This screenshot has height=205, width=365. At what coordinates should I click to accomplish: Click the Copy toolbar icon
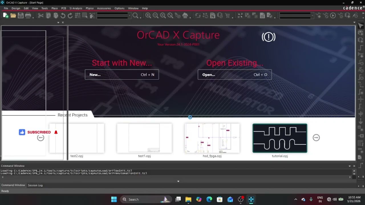pos(48,16)
